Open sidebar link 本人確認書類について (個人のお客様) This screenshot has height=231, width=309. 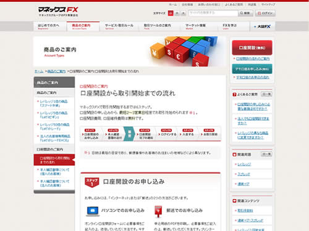tap(54, 172)
